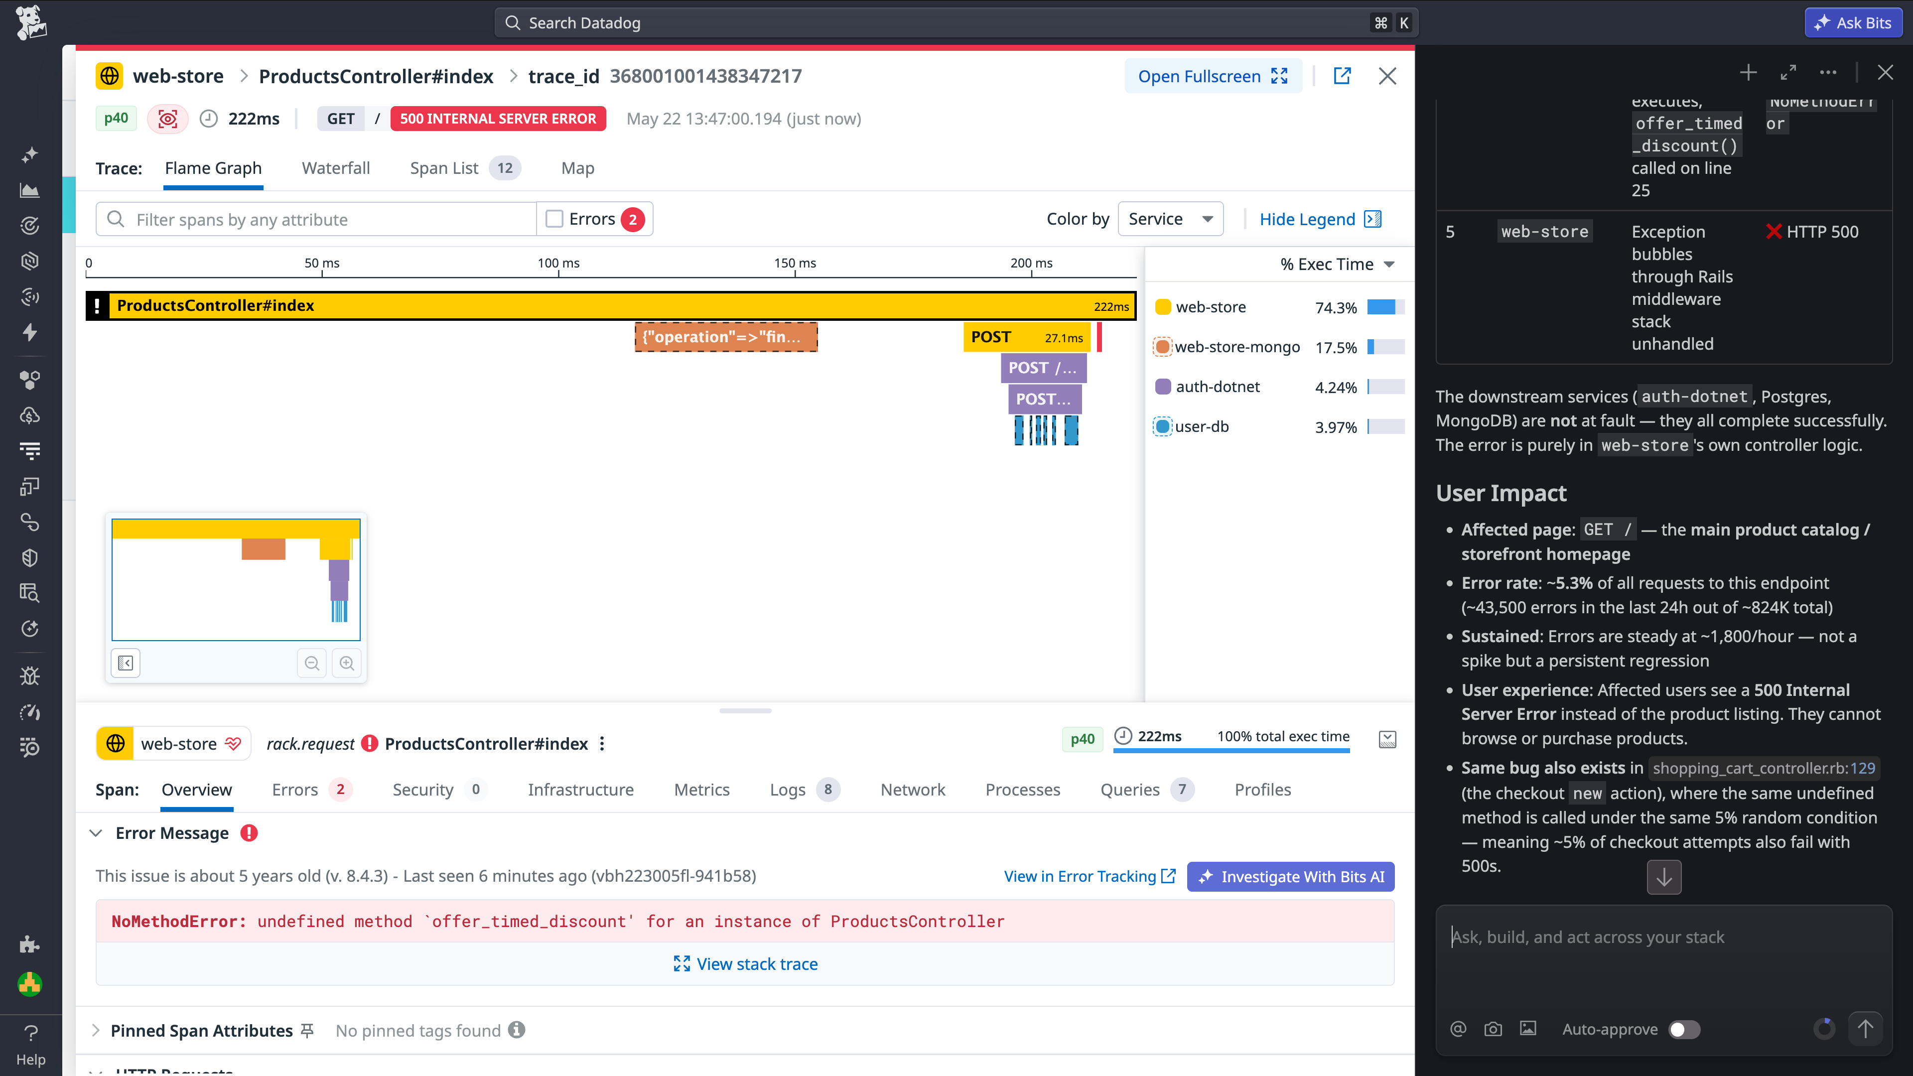Click info icon next to No pinned tags
This screenshot has height=1076, width=1913.
point(517,1030)
